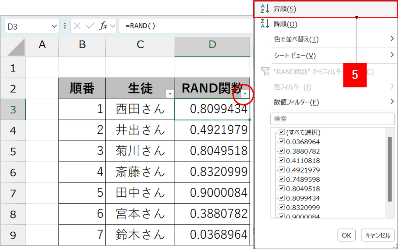
Task: Open the 生徒 column filter dropdown
Action: pos(170,94)
